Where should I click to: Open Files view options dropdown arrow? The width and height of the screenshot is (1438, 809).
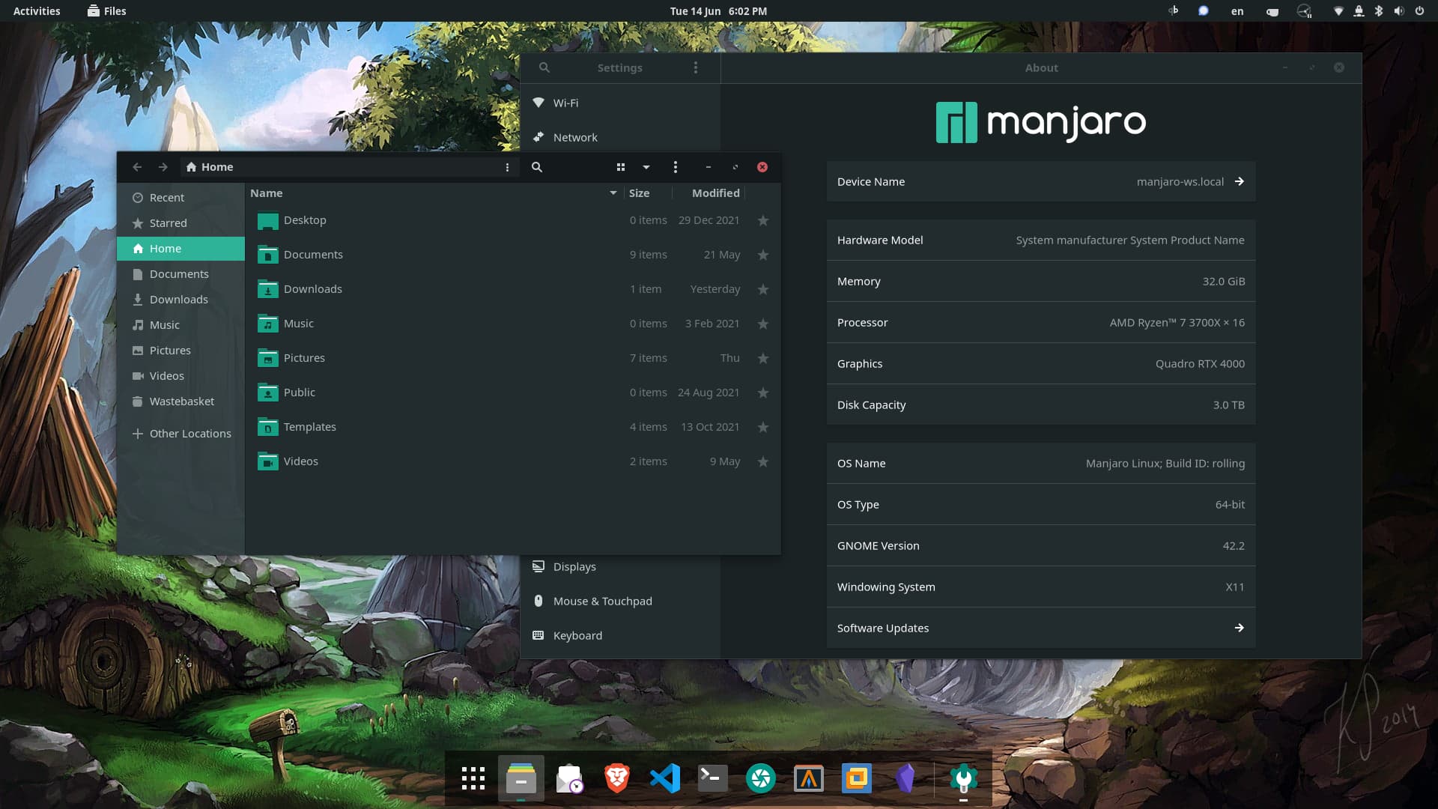[646, 167]
